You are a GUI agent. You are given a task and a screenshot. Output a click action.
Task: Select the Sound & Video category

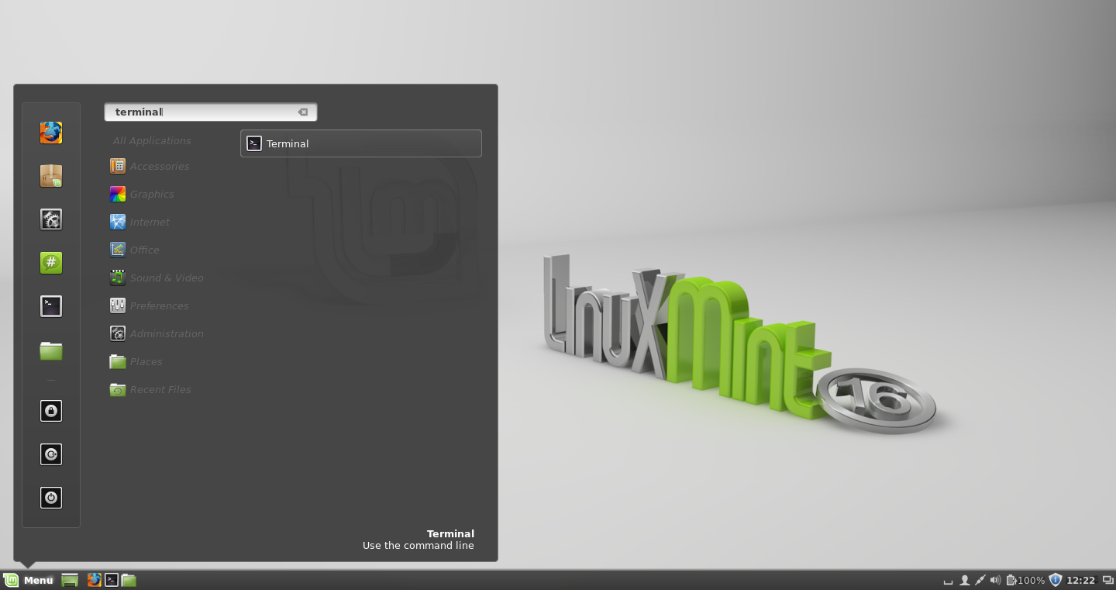(157, 278)
